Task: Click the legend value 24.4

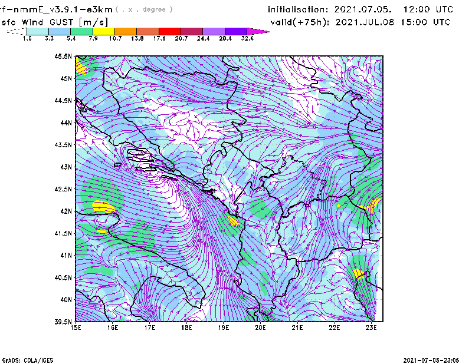Action: 203,38
